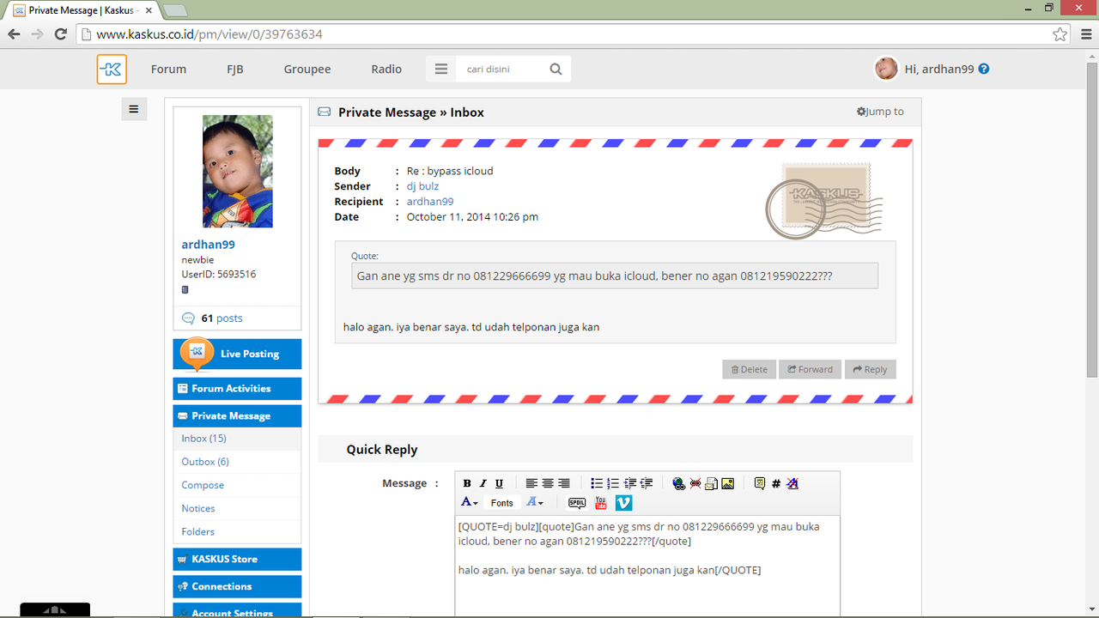Screen dimensions: 1099x618
Task: Toggle underline formatting in Quick Reply
Action: pos(499,483)
